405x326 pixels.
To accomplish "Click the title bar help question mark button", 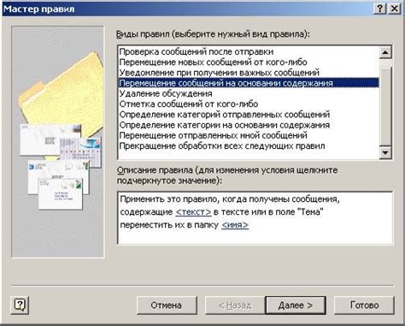I will pos(379,9).
